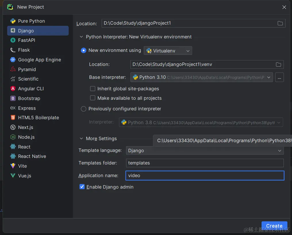The height and width of the screenshot is (235, 292).
Task: Uncheck Enable Django admin
Action: point(82,187)
